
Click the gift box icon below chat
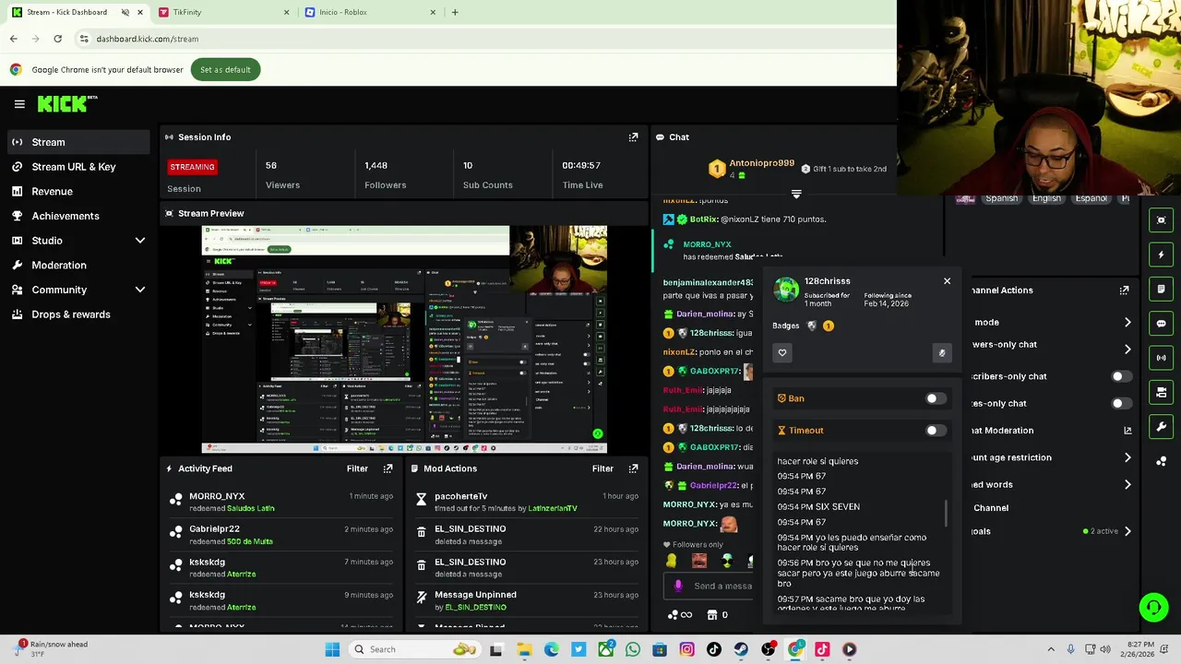[x=711, y=615]
